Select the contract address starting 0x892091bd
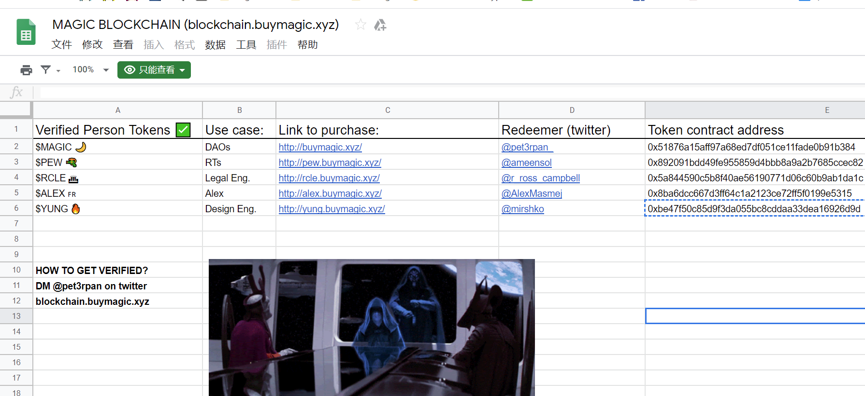The height and width of the screenshot is (396, 865). 755,163
